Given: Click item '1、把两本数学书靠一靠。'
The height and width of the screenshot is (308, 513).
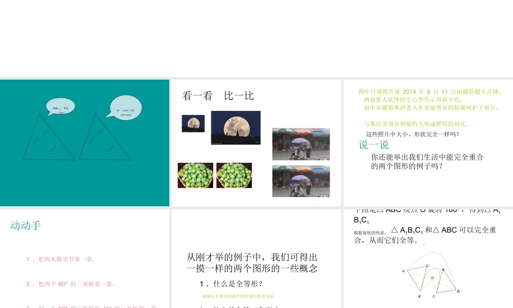Looking at the screenshot, I should [62, 259].
